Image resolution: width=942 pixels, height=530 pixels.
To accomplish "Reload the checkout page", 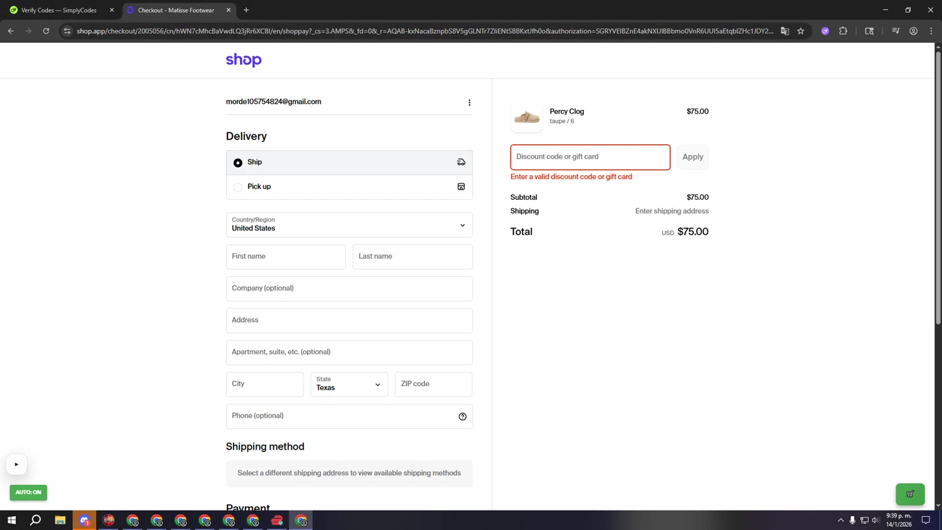I will point(46,31).
